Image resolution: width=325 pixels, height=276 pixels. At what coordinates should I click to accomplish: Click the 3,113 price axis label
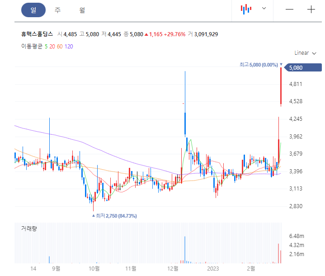(296, 189)
